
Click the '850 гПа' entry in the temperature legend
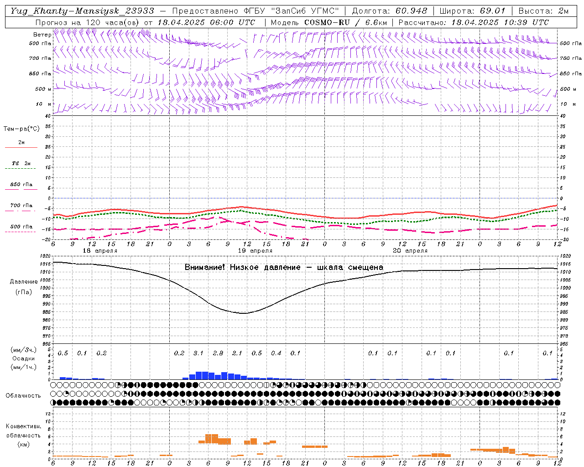(x=21, y=185)
